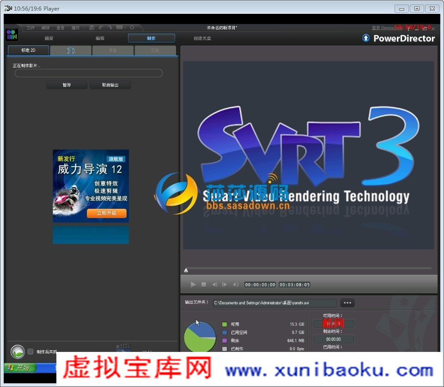Expand the dropdown arrow beside the toolbar display icon
444x387 pixels.
pyautogui.click(x=125, y=28)
